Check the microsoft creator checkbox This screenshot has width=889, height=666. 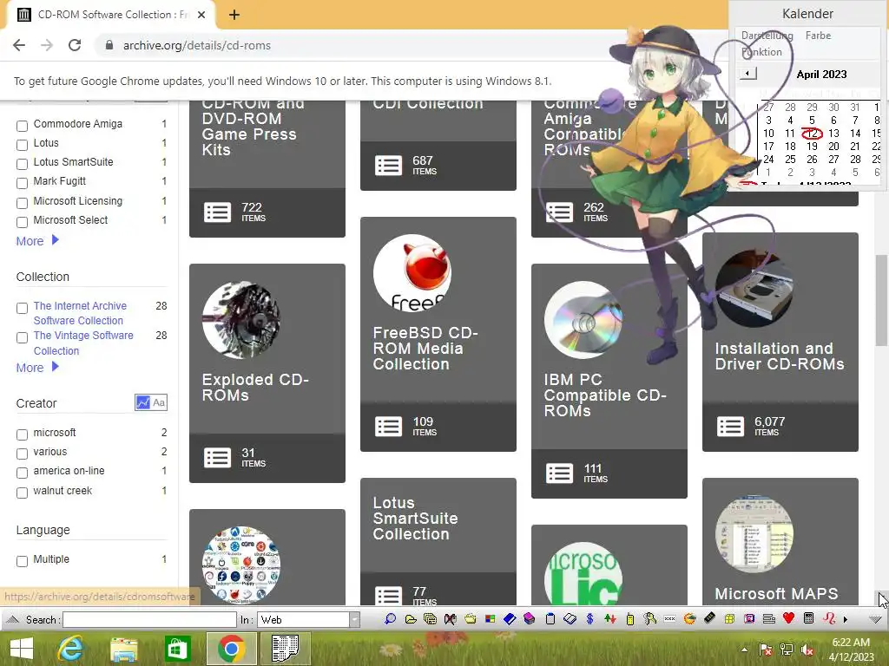coord(22,434)
